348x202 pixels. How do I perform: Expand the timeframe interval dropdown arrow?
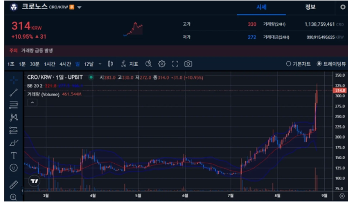pos(100,64)
